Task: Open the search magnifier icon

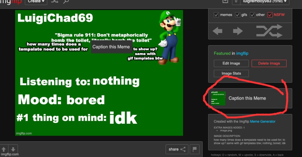Action: coord(66,1)
